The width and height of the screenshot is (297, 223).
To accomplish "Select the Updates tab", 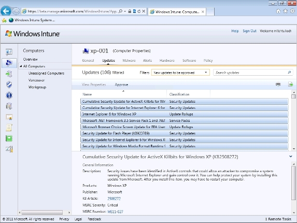I will click(108, 61).
